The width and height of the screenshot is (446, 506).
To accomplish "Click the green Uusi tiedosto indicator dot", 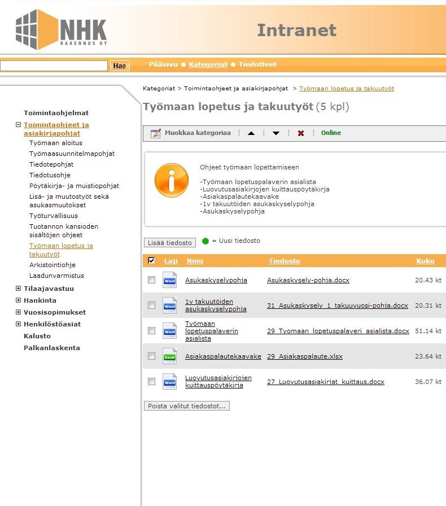I will click(205, 241).
